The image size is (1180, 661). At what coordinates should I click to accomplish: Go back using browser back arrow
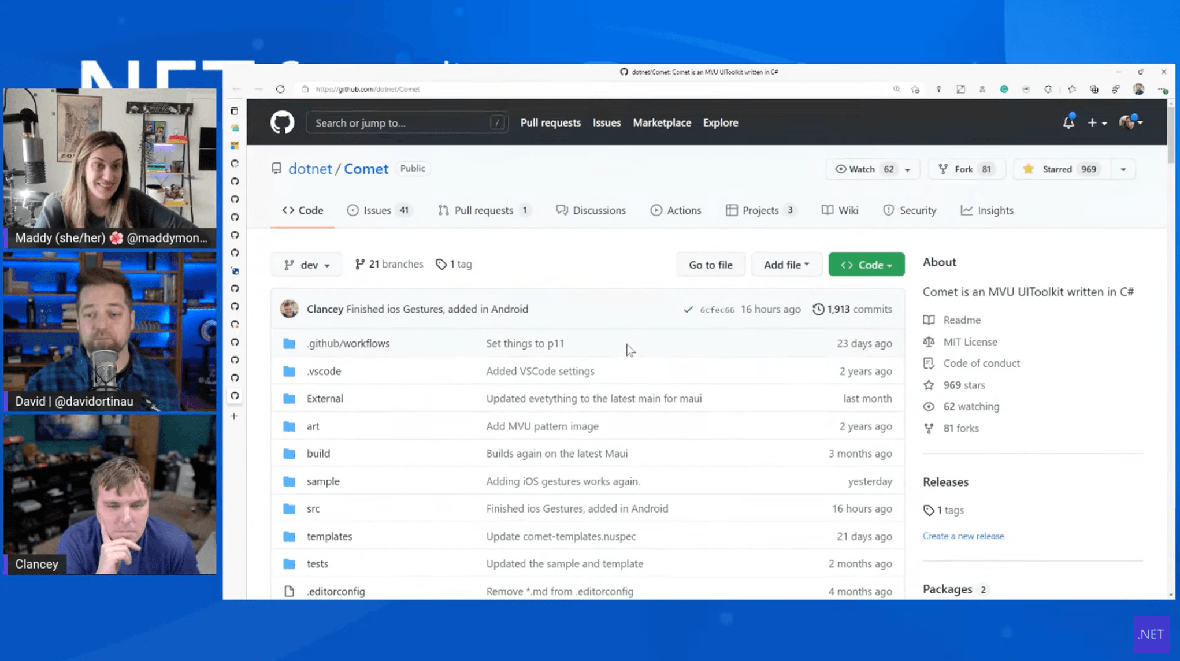(x=236, y=89)
